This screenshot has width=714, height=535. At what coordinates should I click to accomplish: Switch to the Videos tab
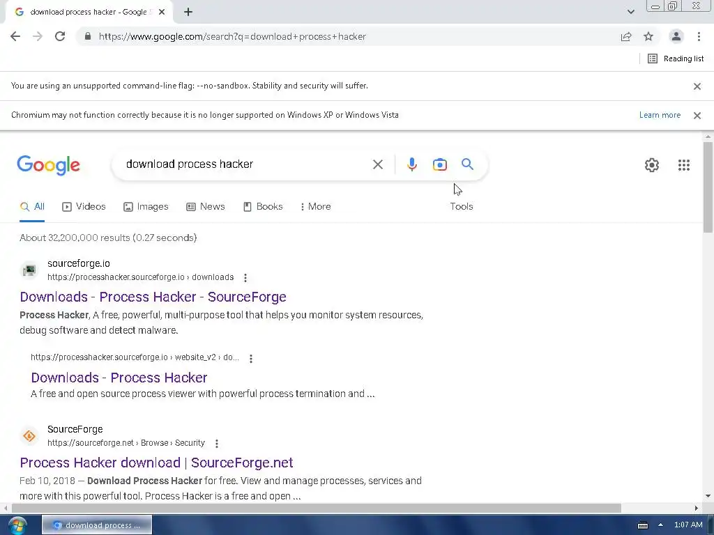[84, 206]
